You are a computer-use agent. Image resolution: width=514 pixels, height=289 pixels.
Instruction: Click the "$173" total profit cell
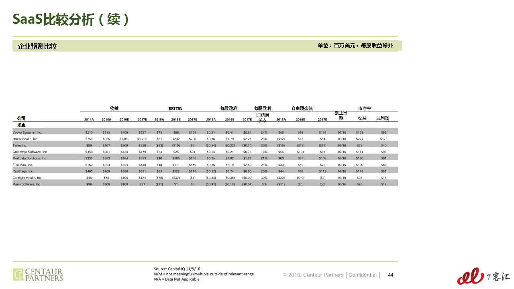tap(384, 139)
